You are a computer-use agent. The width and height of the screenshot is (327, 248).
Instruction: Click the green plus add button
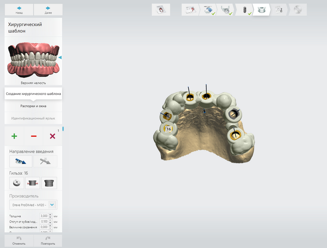tap(14, 136)
